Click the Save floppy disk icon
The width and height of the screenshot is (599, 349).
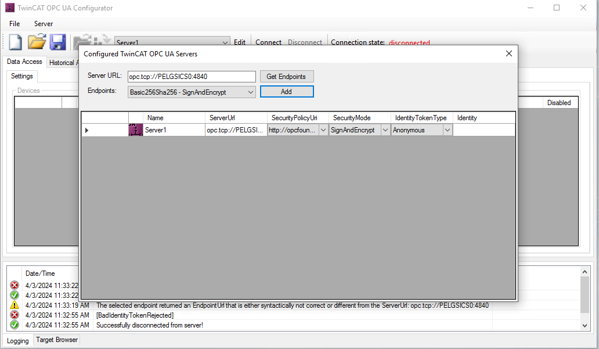click(57, 42)
